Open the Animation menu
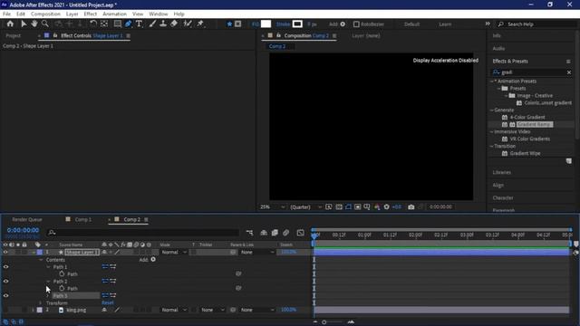580x326 pixels. point(114,14)
